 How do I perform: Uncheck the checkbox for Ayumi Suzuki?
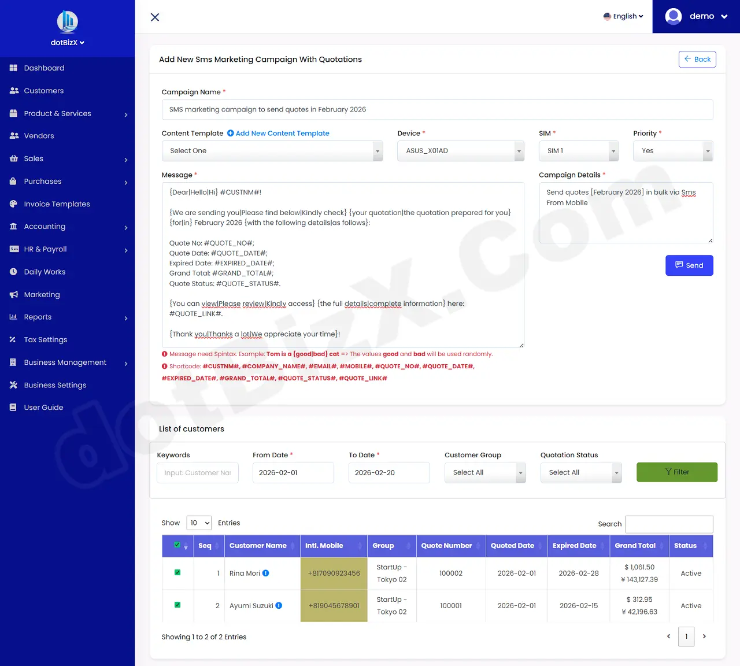(x=177, y=605)
